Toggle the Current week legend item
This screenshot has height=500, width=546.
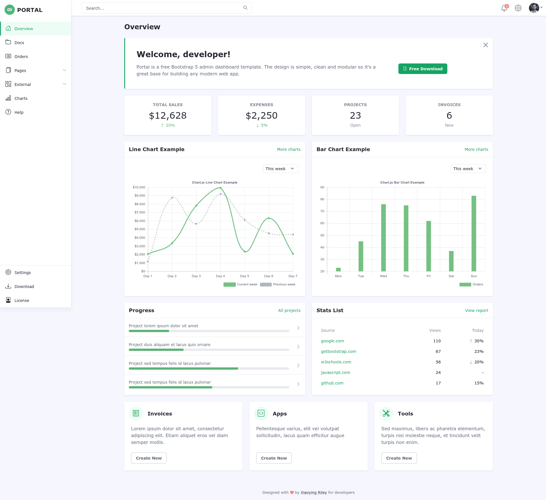click(240, 284)
